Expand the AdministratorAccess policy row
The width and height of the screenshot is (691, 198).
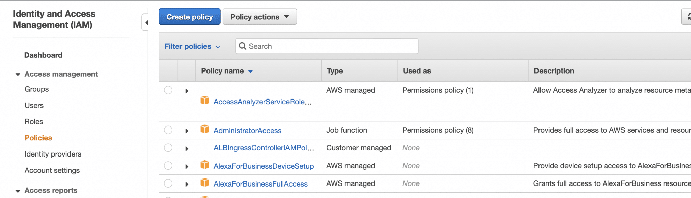tap(187, 131)
